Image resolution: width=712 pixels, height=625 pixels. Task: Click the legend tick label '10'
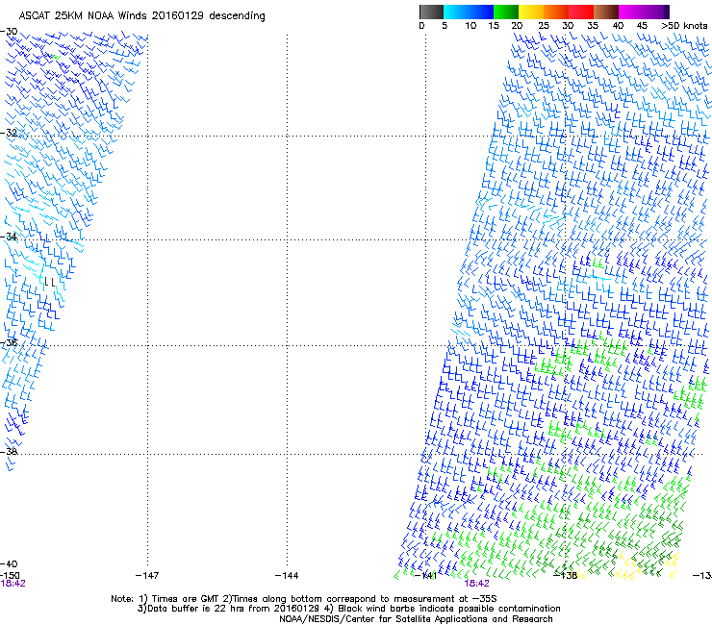click(470, 26)
